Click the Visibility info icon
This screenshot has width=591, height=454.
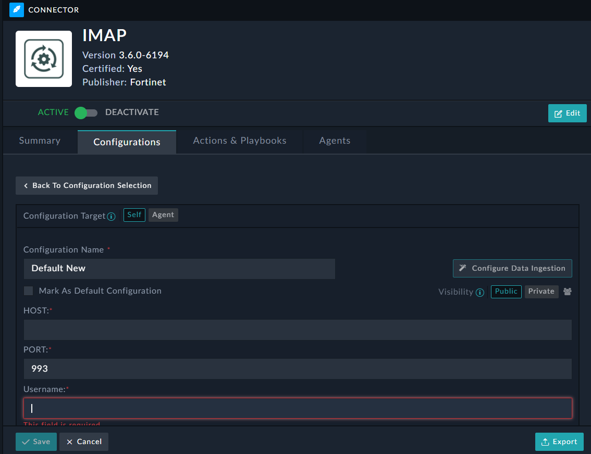(479, 292)
